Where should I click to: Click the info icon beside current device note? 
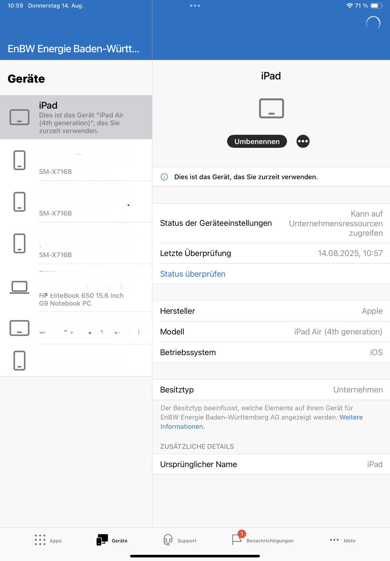pos(164,177)
